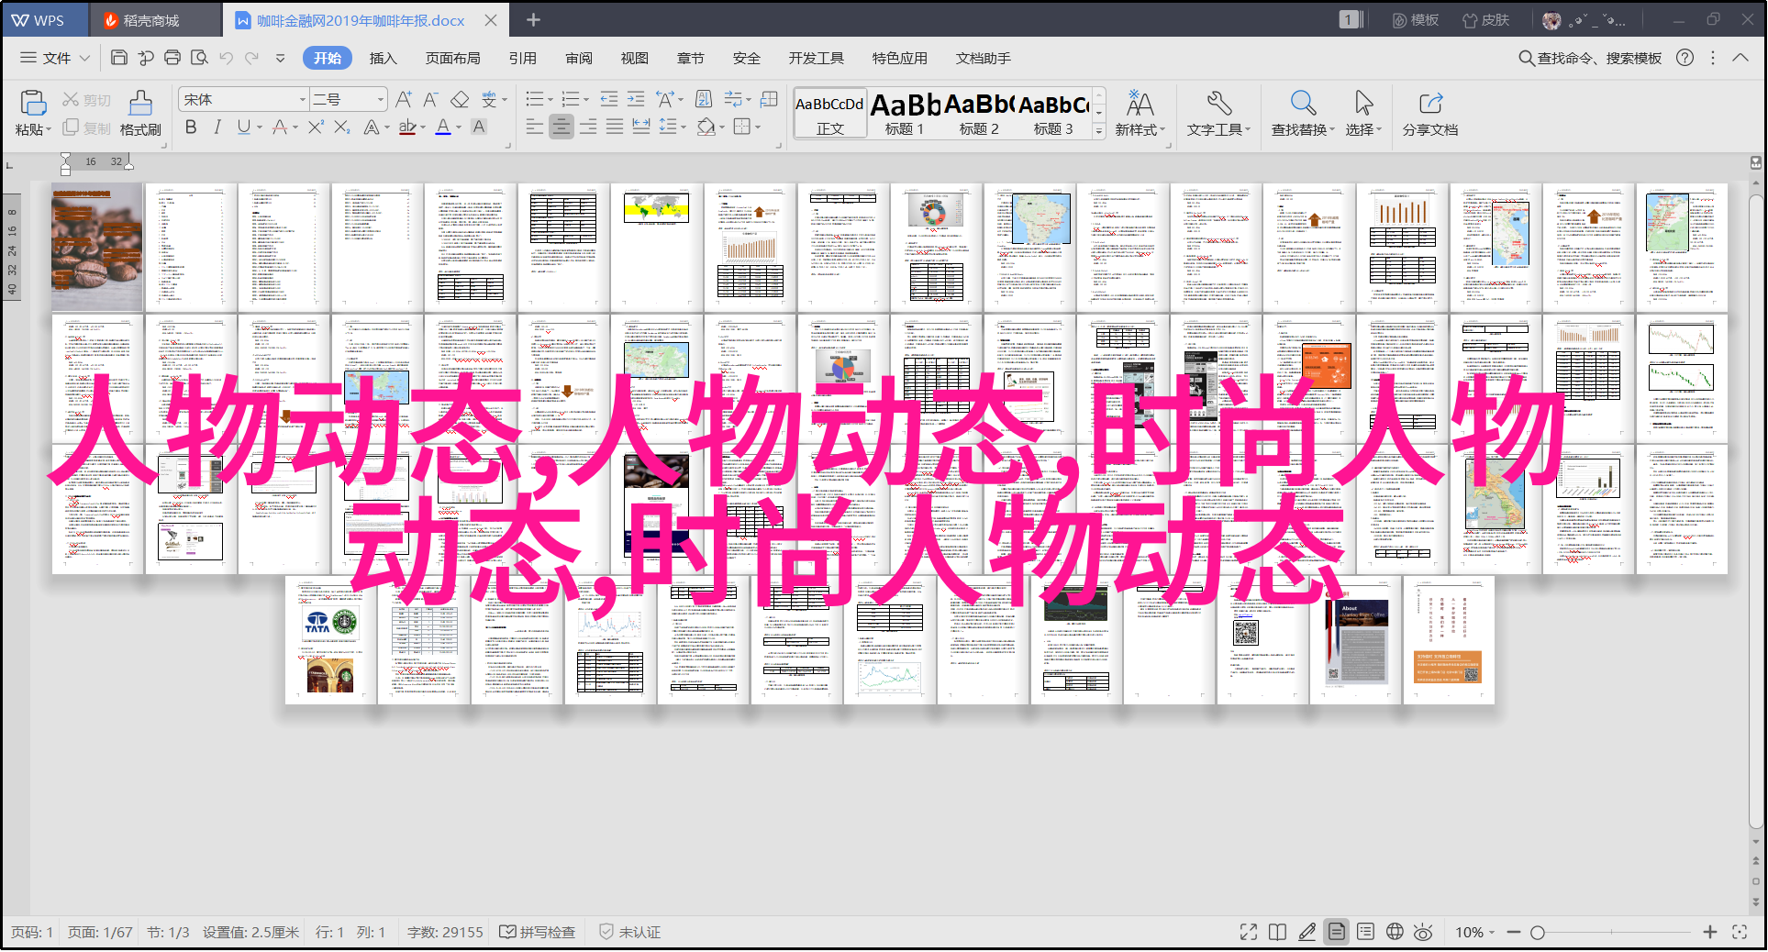Viewport: 1768px width, 952px height.
Task: Click the 拼写检查 spell check button
Action: (x=538, y=932)
